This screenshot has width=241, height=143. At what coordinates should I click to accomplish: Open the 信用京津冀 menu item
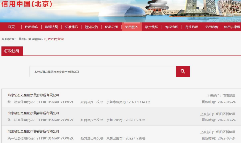pos(232,27)
